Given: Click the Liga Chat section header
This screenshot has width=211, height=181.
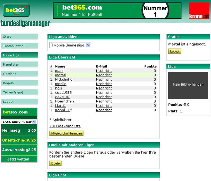Looking at the screenshot, I should [x=104, y=175].
